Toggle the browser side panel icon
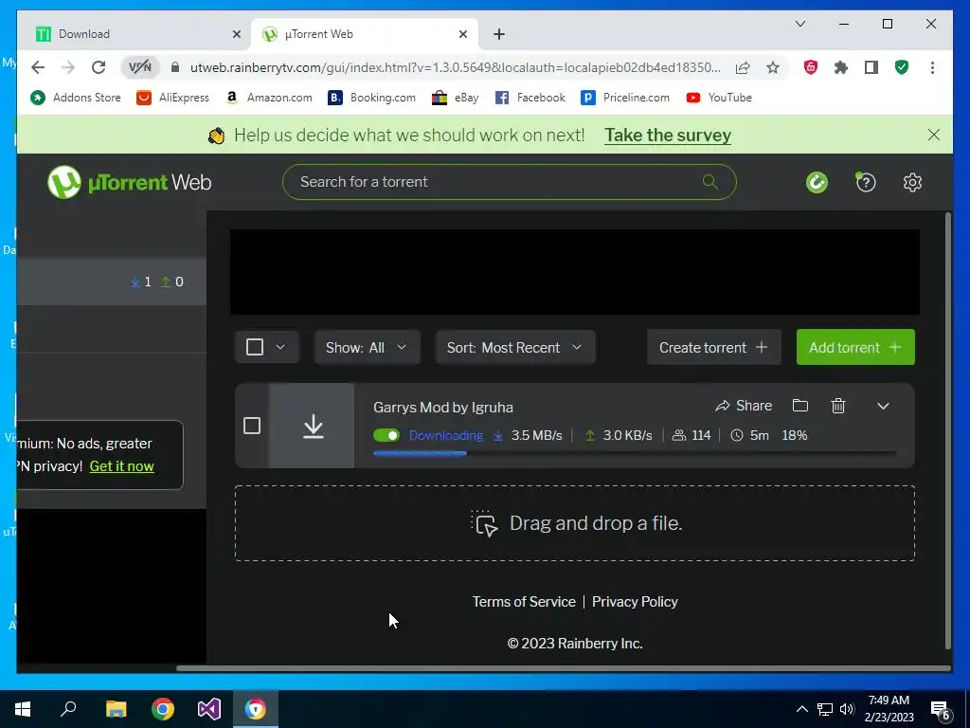Image resolution: width=970 pixels, height=728 pixels. 871,67
